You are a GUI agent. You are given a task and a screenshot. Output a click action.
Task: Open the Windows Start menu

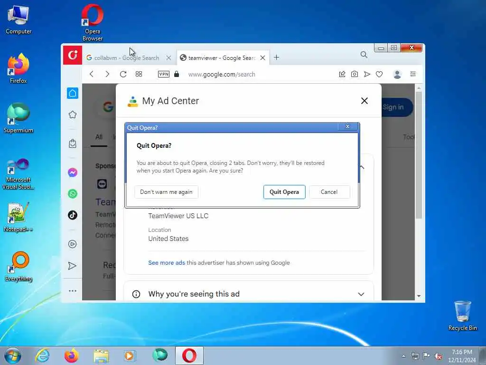[x=13, y=355]
